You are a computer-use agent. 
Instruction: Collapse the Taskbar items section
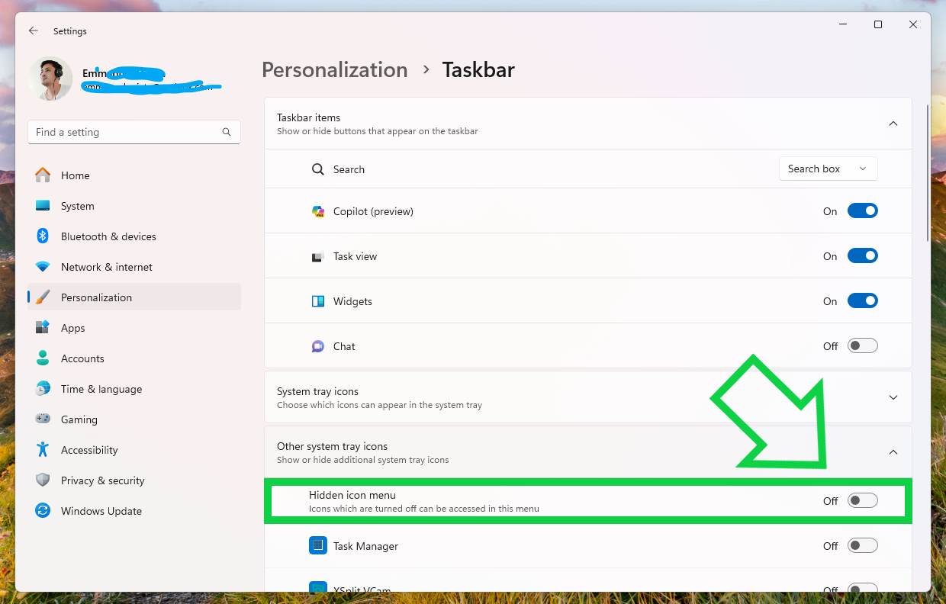(893, 124)
